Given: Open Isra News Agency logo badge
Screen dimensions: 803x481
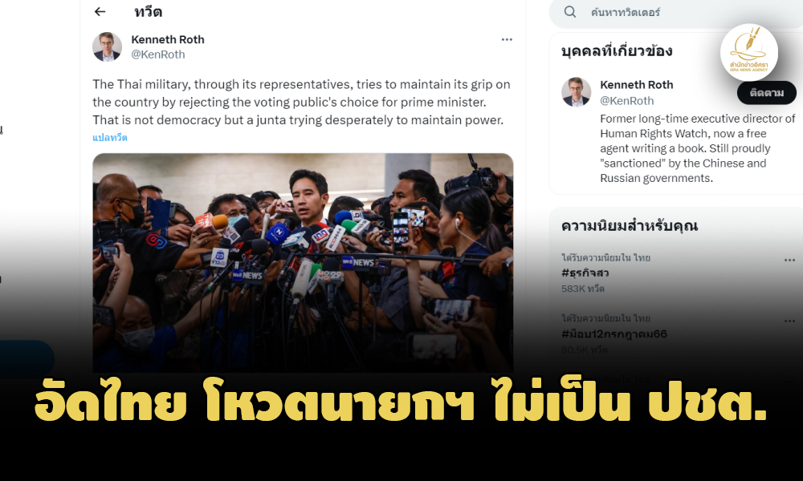Looking at the screenshot, I should (x=748, y=52).
